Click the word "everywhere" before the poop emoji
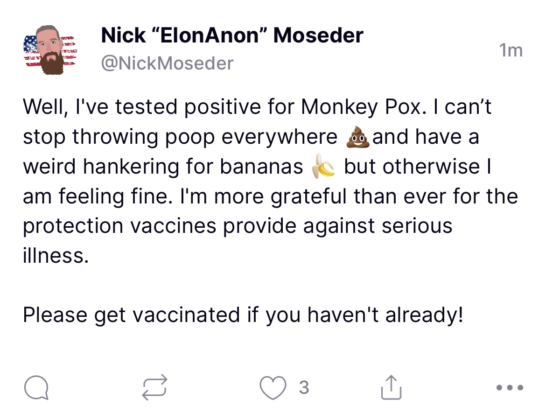The image size is (546, 420). [x=279, y=138]
